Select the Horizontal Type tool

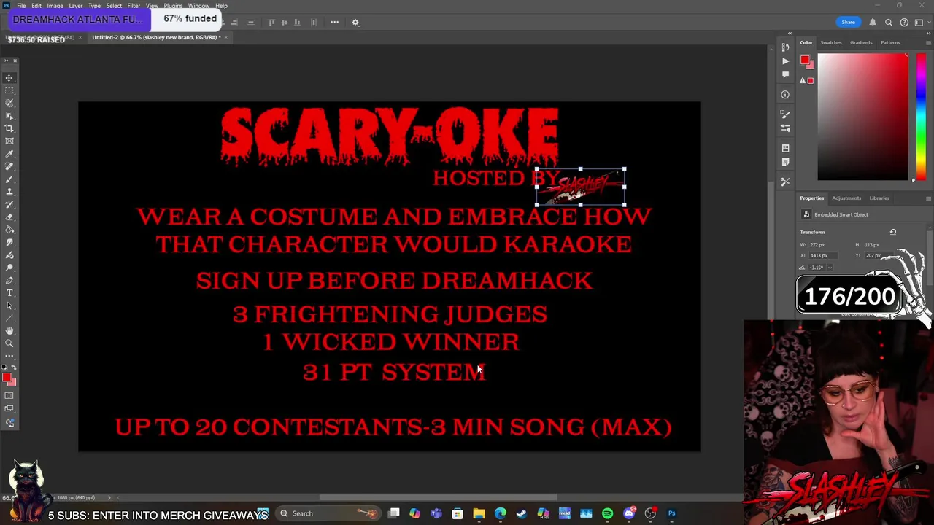(x=9, y=293)
